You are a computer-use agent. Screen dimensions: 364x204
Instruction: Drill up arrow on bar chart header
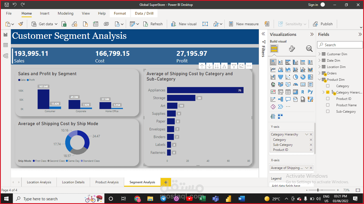pos(202,66)
